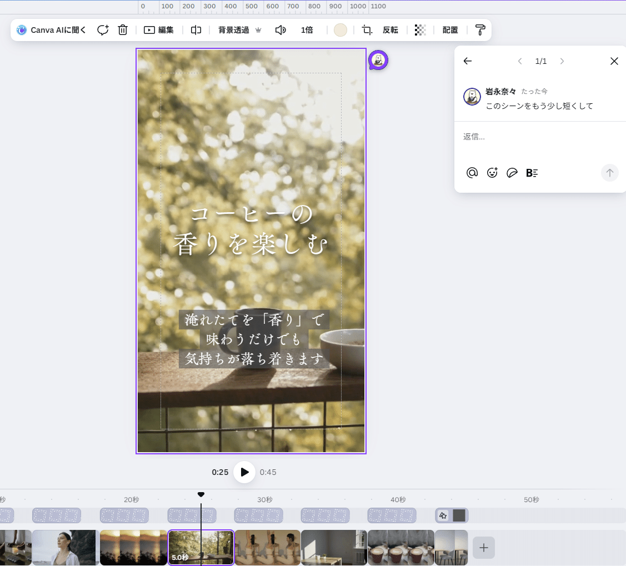Open the 背景透過 background remover

tap(234, 30)
